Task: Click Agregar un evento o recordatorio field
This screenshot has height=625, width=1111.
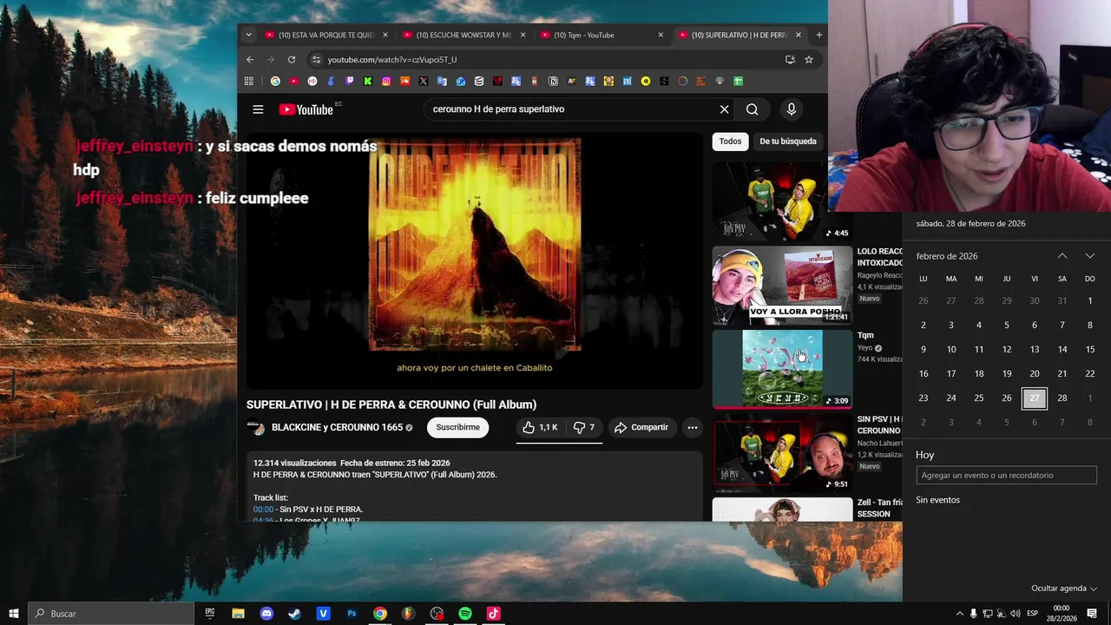Action: 1006,476
